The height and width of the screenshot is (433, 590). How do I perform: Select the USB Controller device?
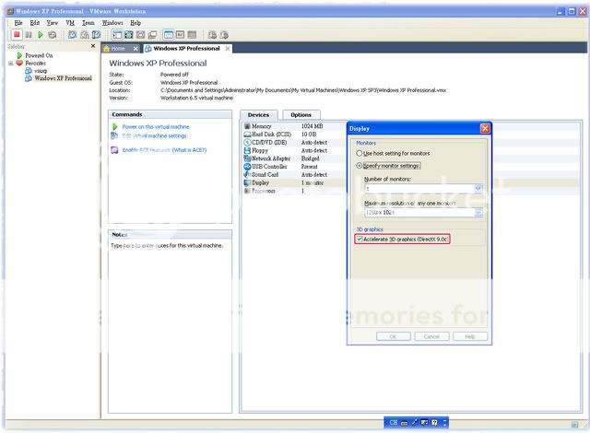[x=293, y=167]
